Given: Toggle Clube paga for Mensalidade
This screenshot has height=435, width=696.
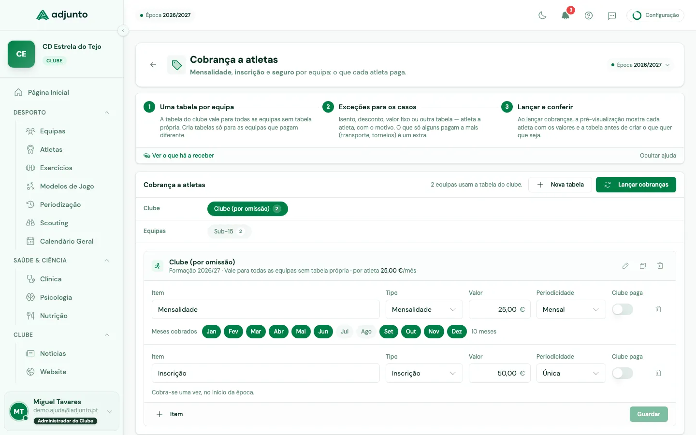Looking at the screenshot, I should click(623, 309).
